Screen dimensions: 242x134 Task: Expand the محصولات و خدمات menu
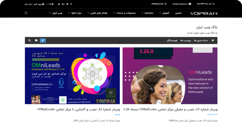coord(124,13)
